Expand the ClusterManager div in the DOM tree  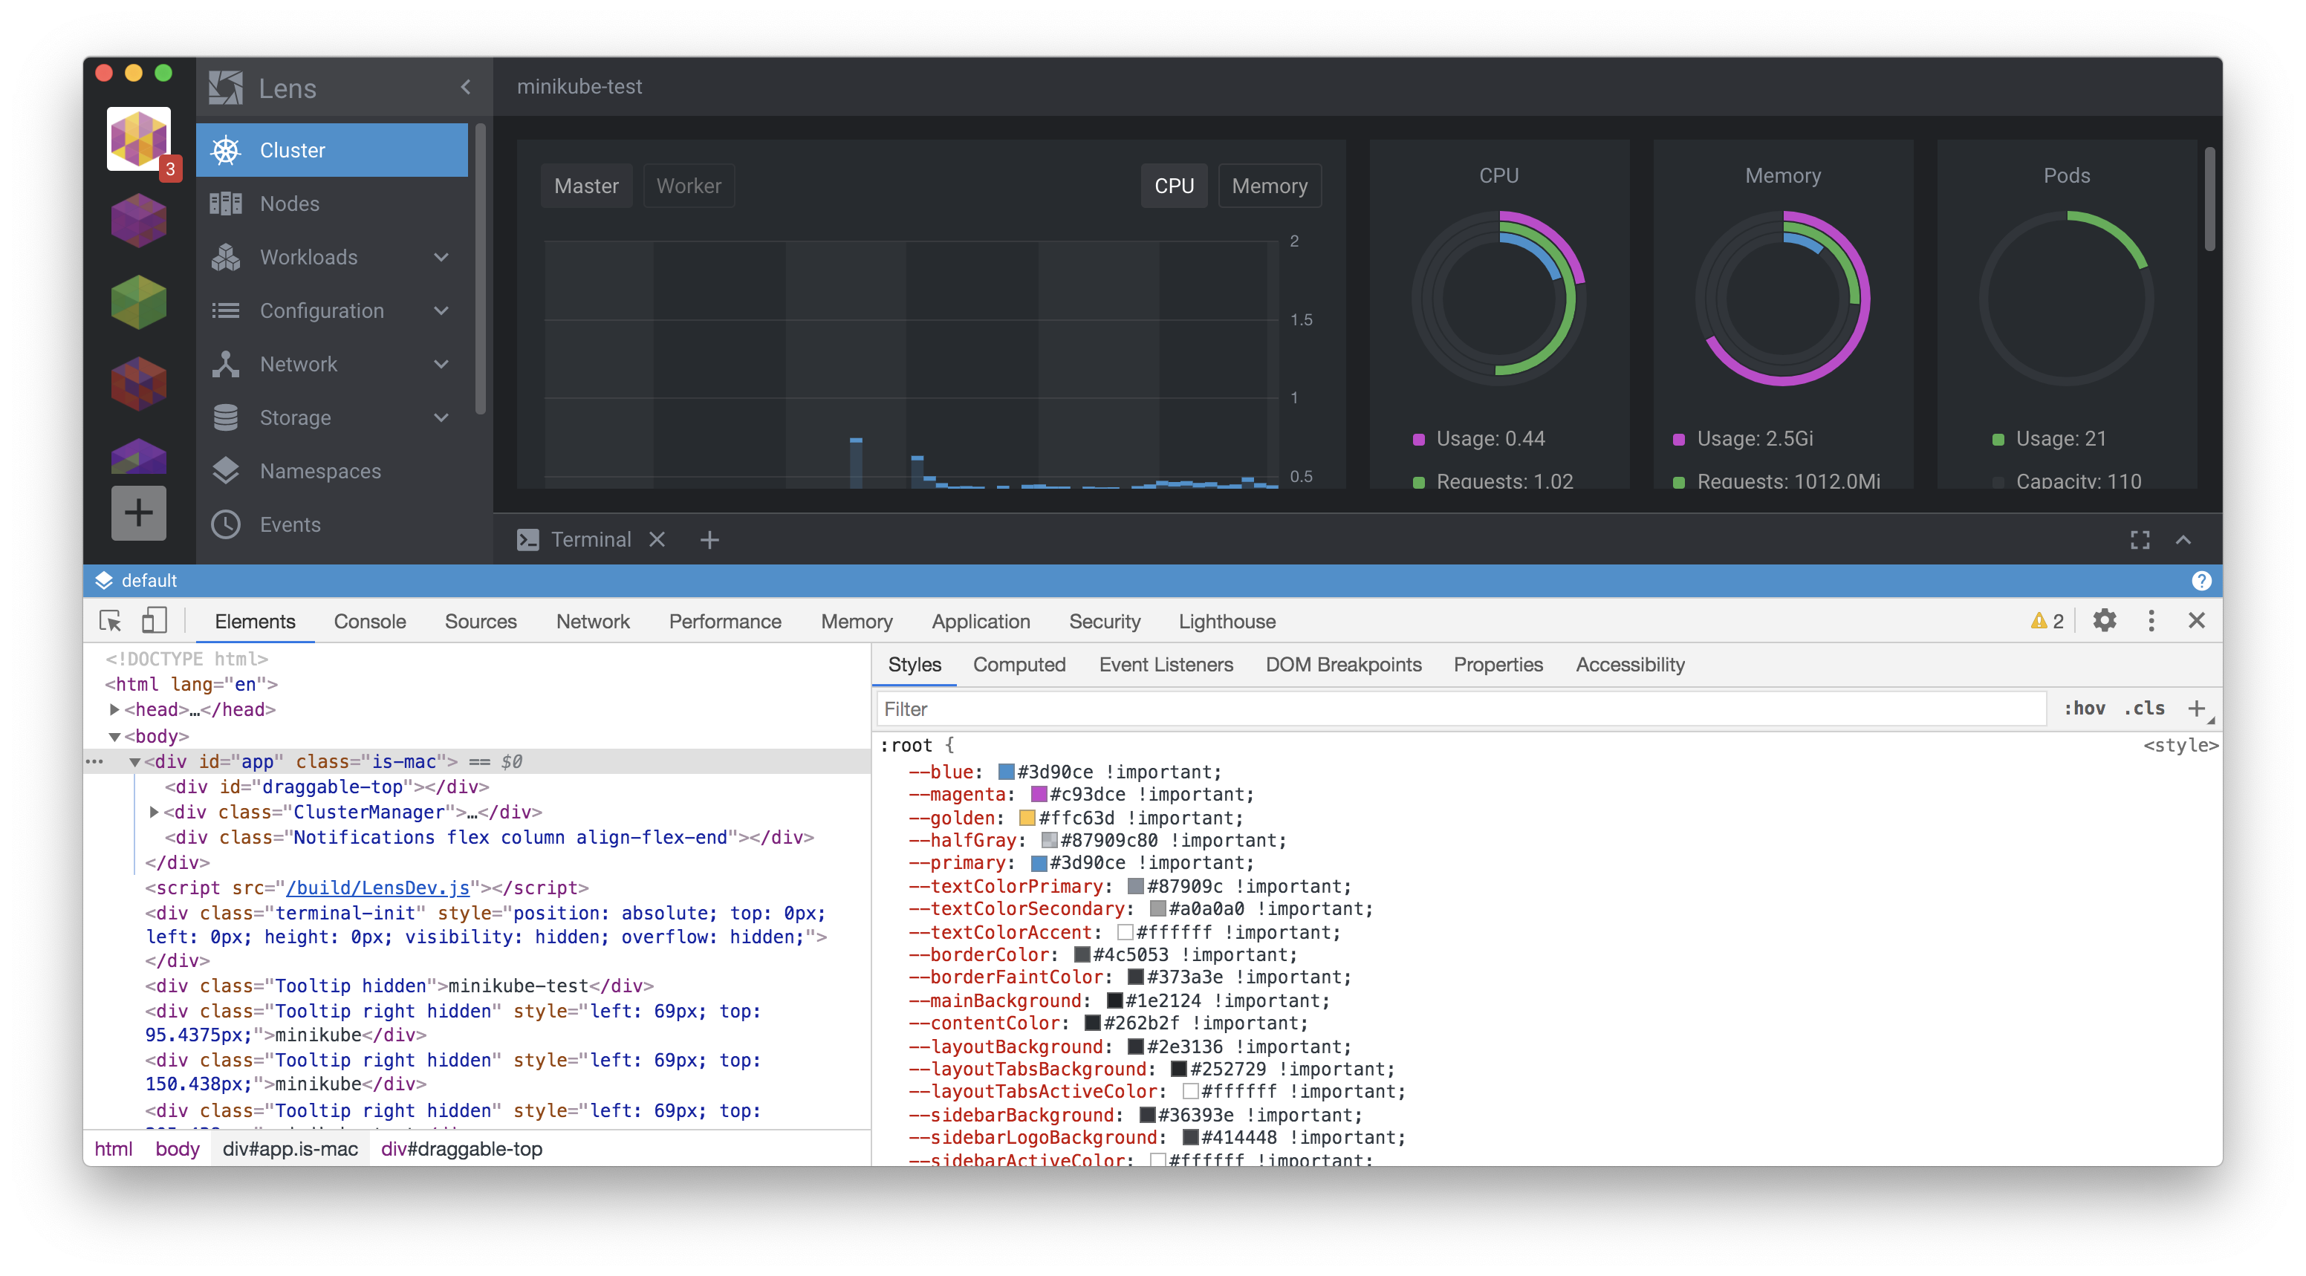click(x=153, y=812)
